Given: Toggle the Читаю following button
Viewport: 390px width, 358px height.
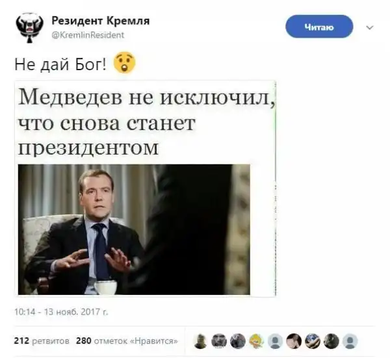Looking at the screenshot, I should pyautogui.click(x=319, y=27).
